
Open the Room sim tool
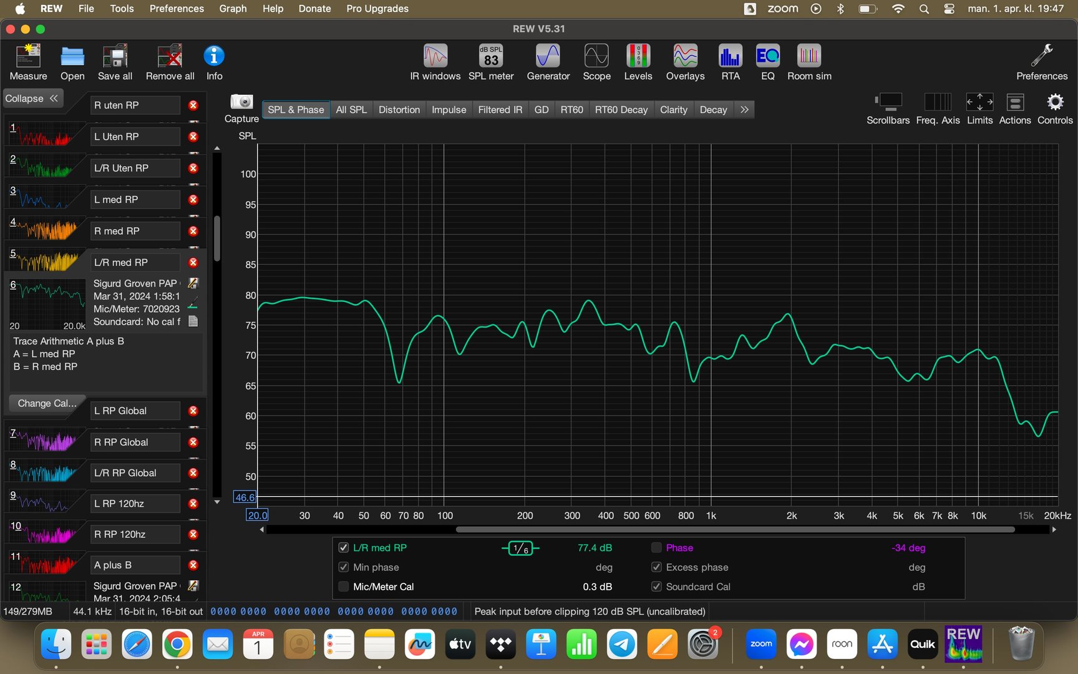point(808,62)
